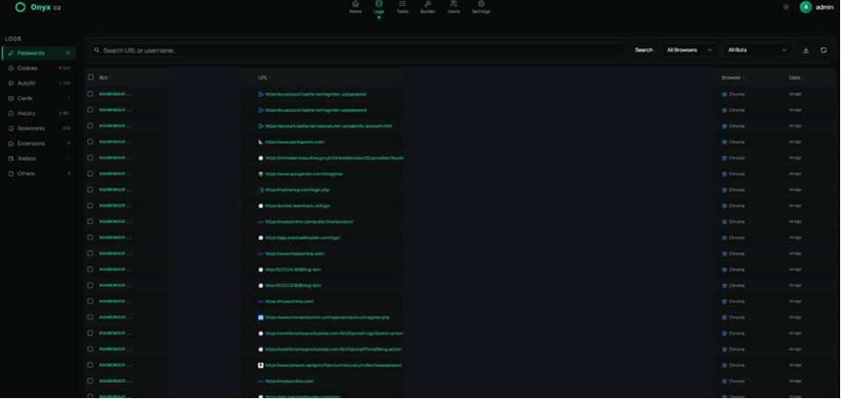The width and height of the screenshot is (841, 399).
Task: Click the 'Chrome' label in the onlineinduction.com row
Action: point(736,318)
